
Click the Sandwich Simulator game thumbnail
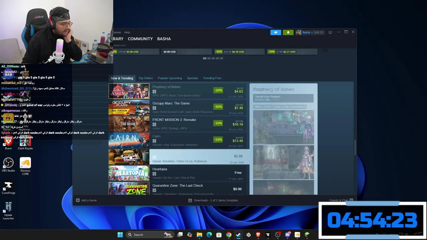(129, 157)
